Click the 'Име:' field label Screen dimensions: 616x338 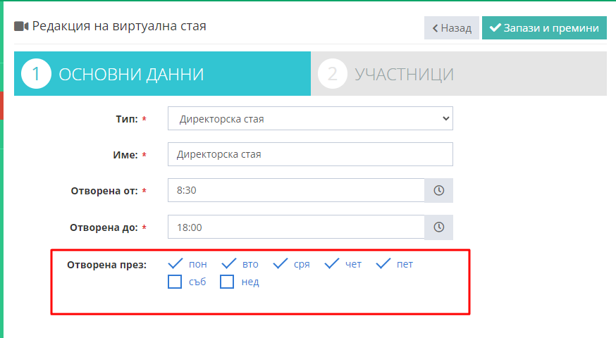[x=125, y=155]
